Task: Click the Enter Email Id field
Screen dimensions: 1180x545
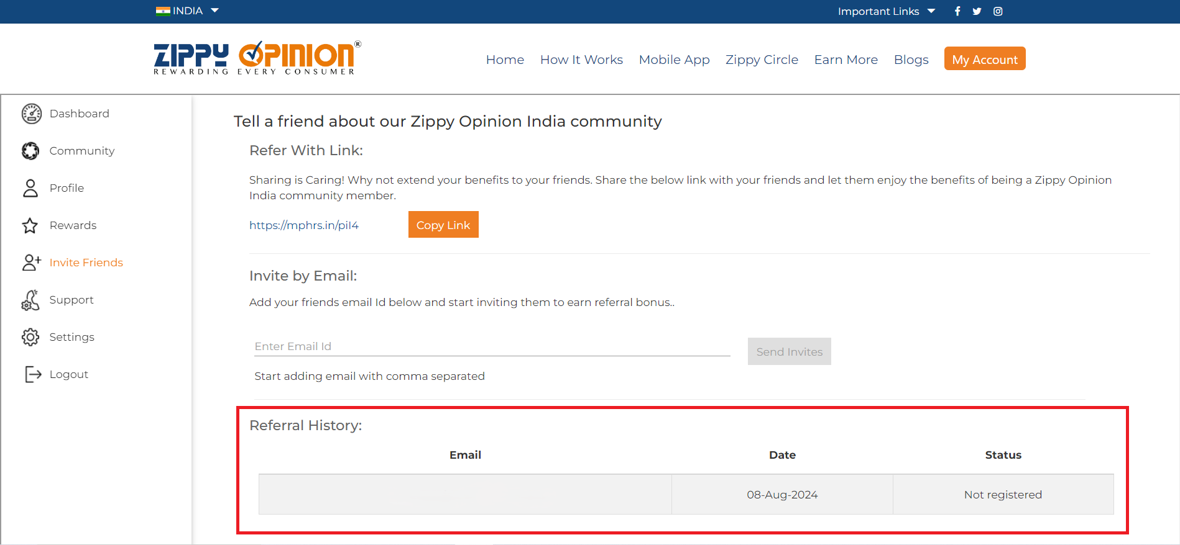Action: 492,346
